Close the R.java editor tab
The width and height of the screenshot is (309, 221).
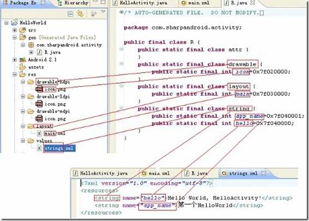[x=252, y=3]
